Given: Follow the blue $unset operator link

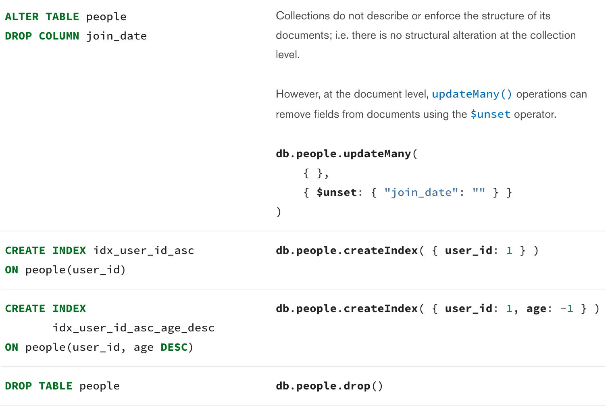Looking at the screenshot, I should tap(490, 114).
